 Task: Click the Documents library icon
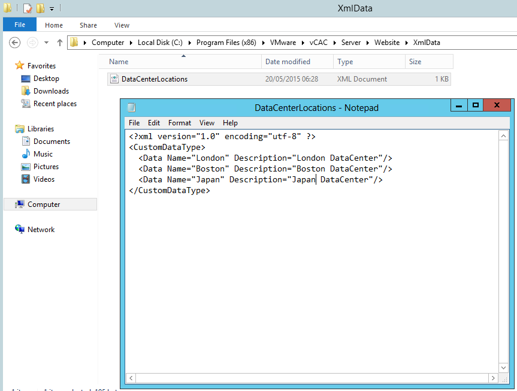26,141
